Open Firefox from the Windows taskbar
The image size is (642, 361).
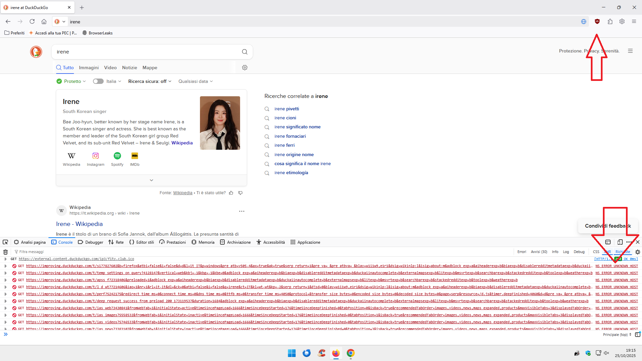coord(336,353)
